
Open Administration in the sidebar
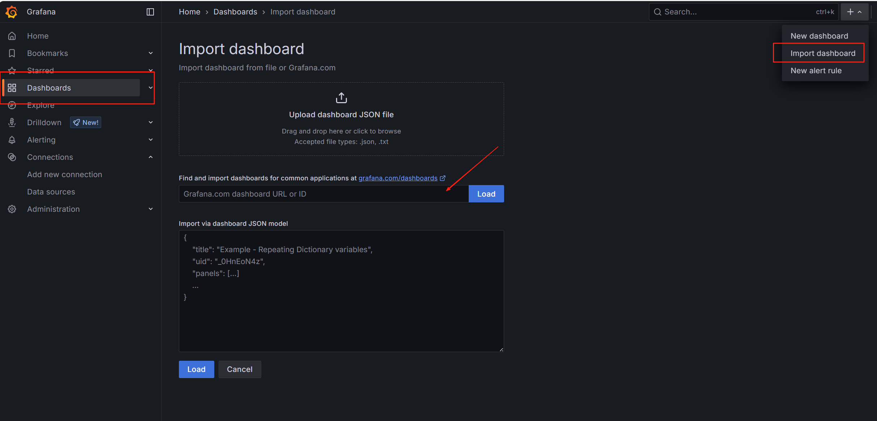click(x=53, y=209)
